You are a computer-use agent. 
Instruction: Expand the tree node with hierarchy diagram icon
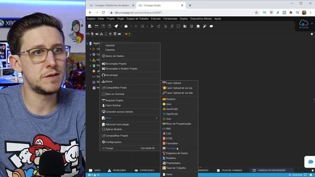pyautogui.click(x=91, y=60)
